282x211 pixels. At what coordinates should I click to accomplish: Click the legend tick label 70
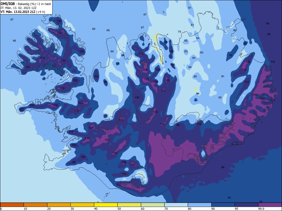(166, 209)
